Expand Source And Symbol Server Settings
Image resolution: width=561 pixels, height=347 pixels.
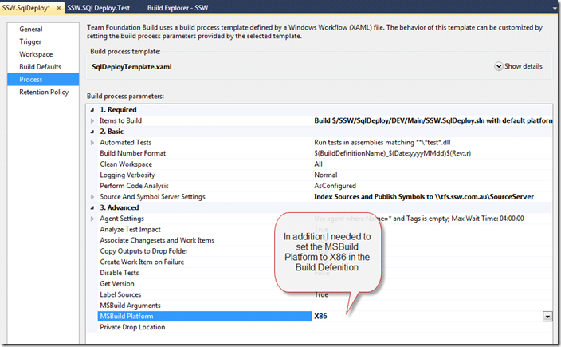point(92,197)
